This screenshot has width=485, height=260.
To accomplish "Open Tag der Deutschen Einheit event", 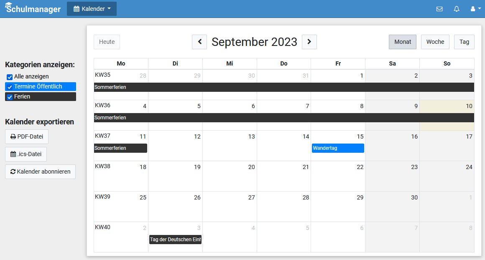I will (176, 240).
